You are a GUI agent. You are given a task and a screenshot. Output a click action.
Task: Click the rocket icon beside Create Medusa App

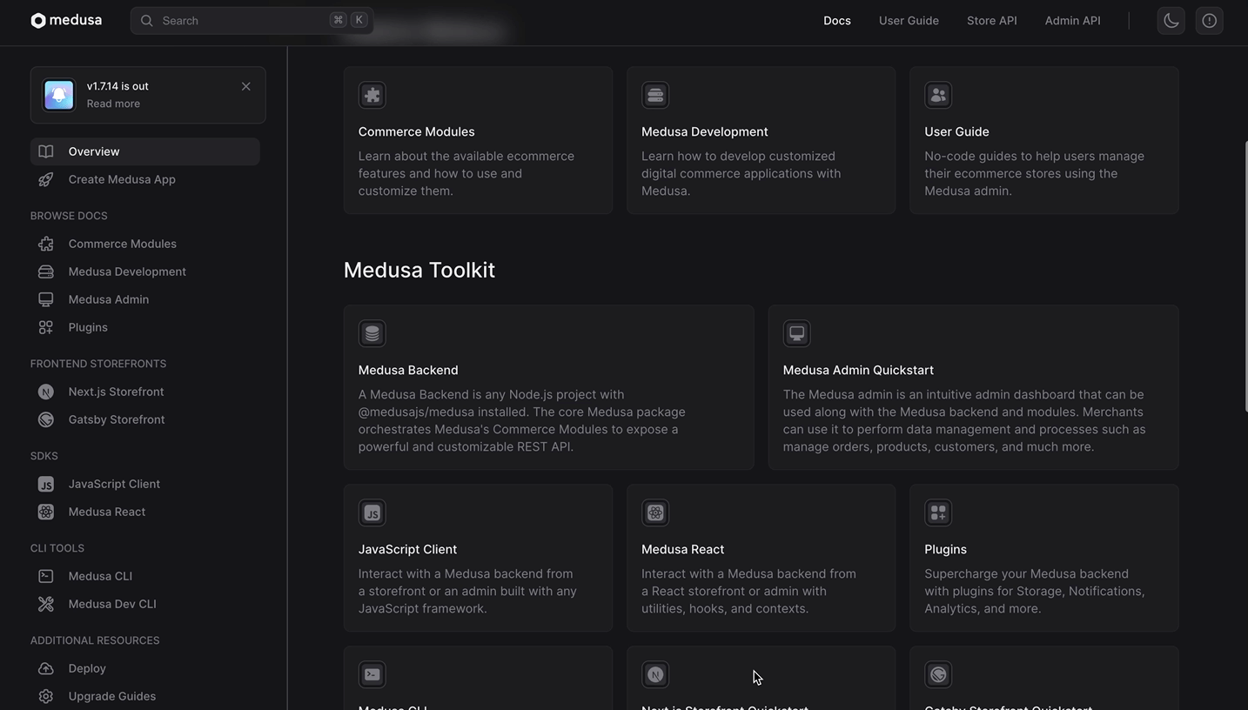point(46,179)
